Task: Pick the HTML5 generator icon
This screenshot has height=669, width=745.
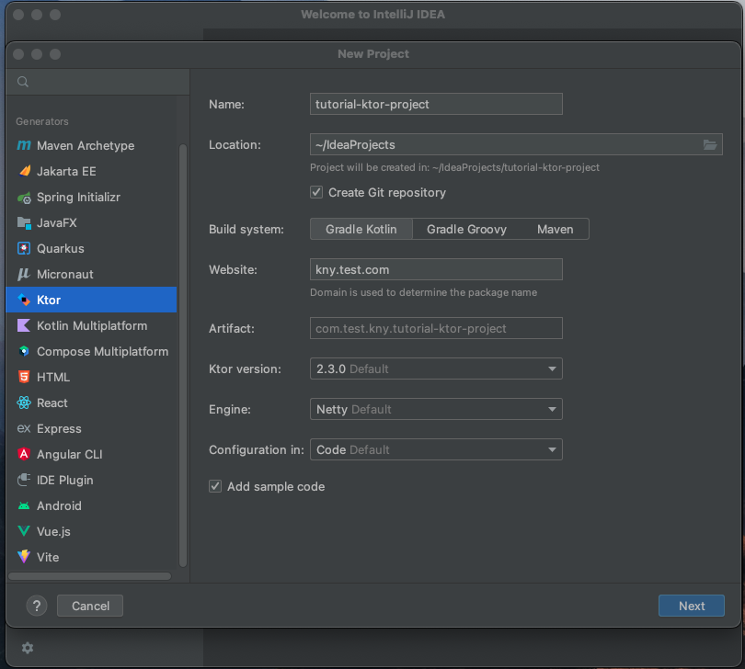Action: [24, 377]
